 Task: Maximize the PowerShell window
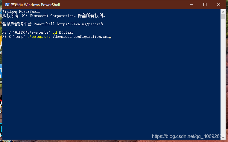205,5
